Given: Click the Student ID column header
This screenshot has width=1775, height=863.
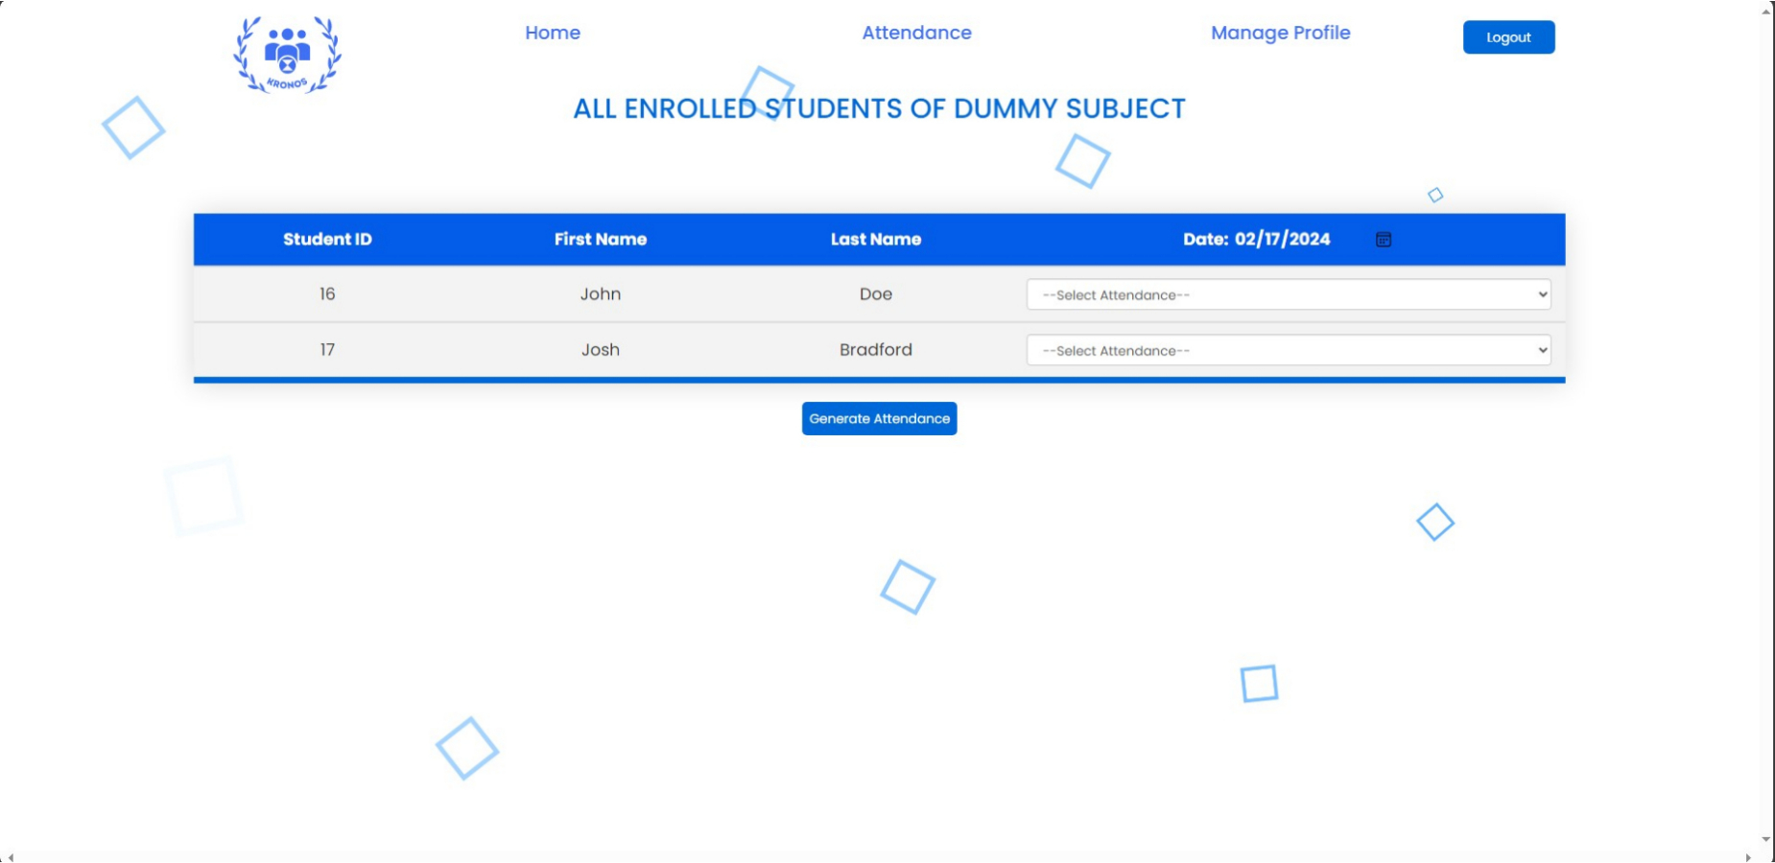Looking at the screenshot, I should click(327, 240).
